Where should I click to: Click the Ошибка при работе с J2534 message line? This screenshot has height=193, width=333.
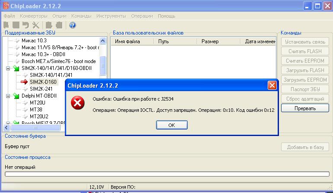point(133,99)
